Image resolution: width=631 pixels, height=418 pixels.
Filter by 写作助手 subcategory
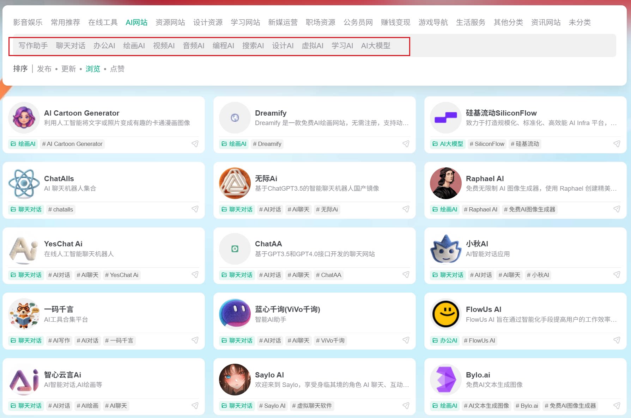(x=33, y=46)
